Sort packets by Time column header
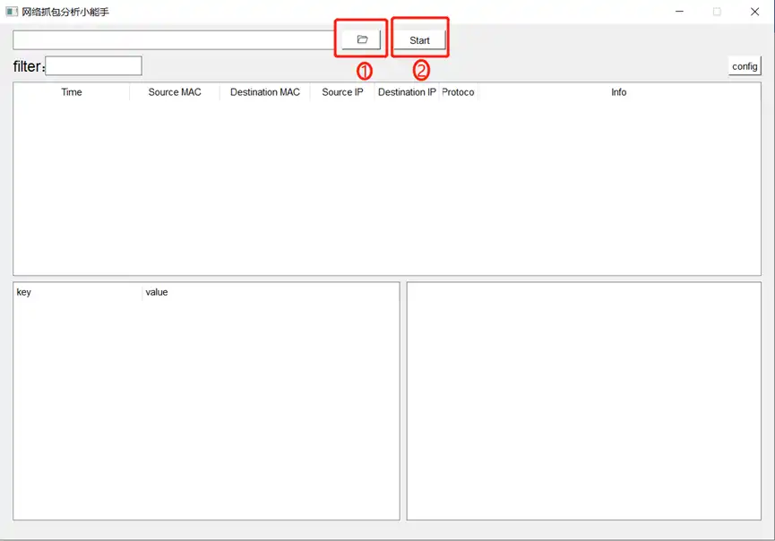 pyautogui.click(x=72, y=92)
